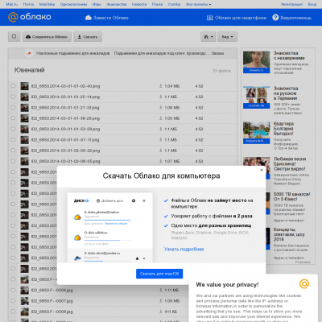This screenshot has height=322, width=322.
Task: Open Почта in the top navigation
Action: click(x=28, y=4)
